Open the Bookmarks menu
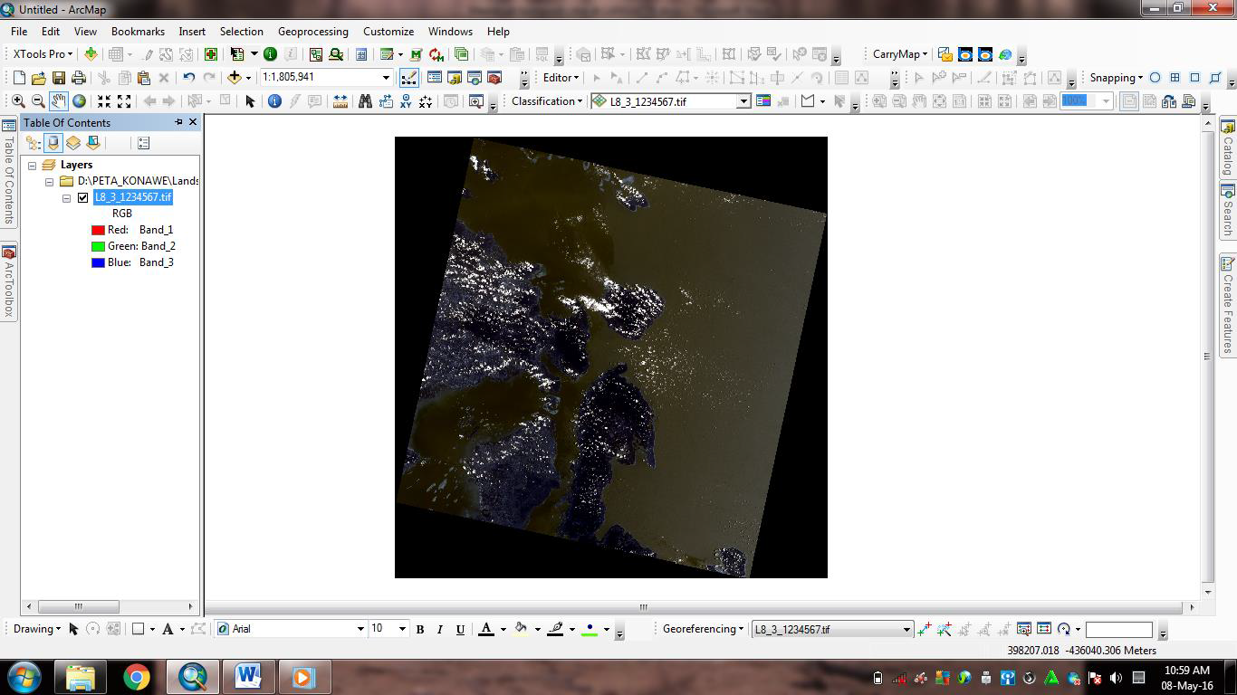This screenshot has width=1237, height=695. coord(138,31)
